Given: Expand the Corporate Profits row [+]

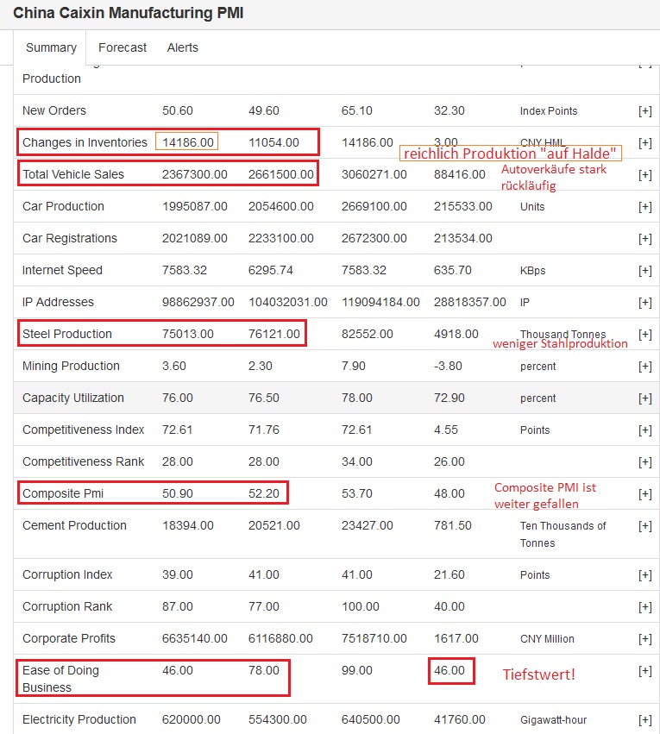Looking at the screenshot, I should 645,638.
